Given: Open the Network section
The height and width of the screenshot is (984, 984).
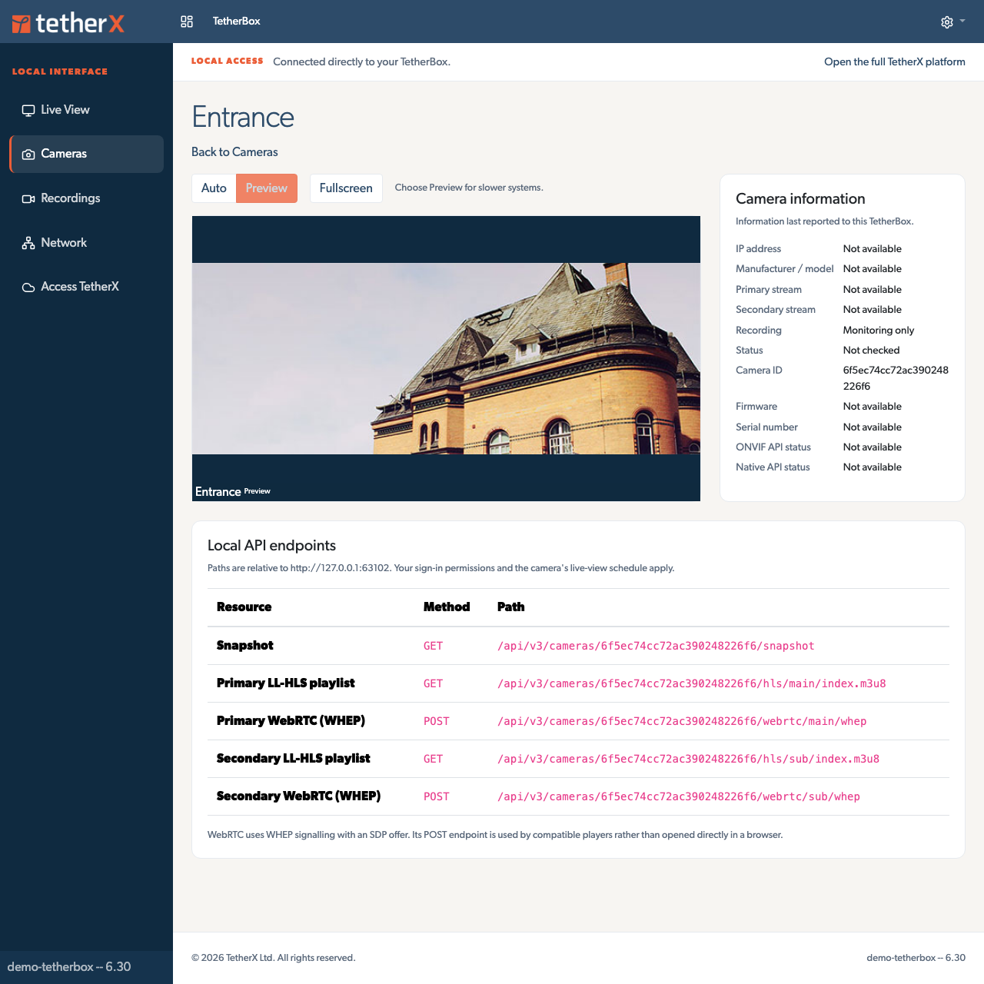Looking at the screenshot, I should (x=86, y=243).
